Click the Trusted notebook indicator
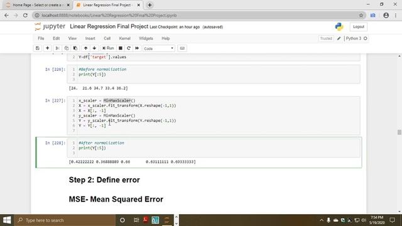Image resolution: width=402 pixels, height=226 pixels. coord(326,38)
